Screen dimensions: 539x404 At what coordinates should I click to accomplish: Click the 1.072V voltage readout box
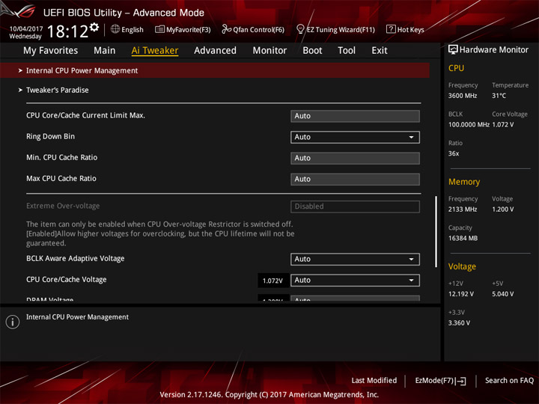pyautogui.click(x=272, y=281)
